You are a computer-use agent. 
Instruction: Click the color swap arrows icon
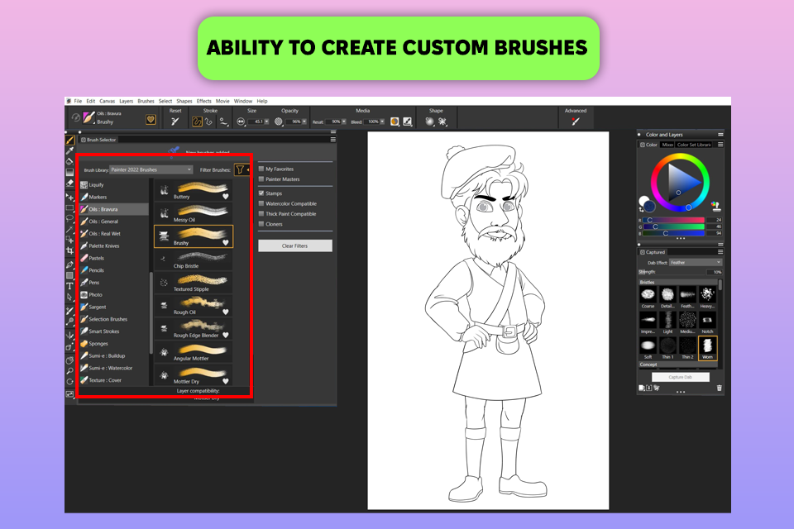pos(642,209)
